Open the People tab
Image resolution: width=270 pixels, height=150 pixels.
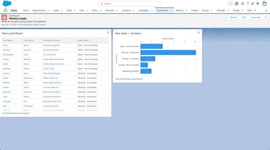coord(236,11)
